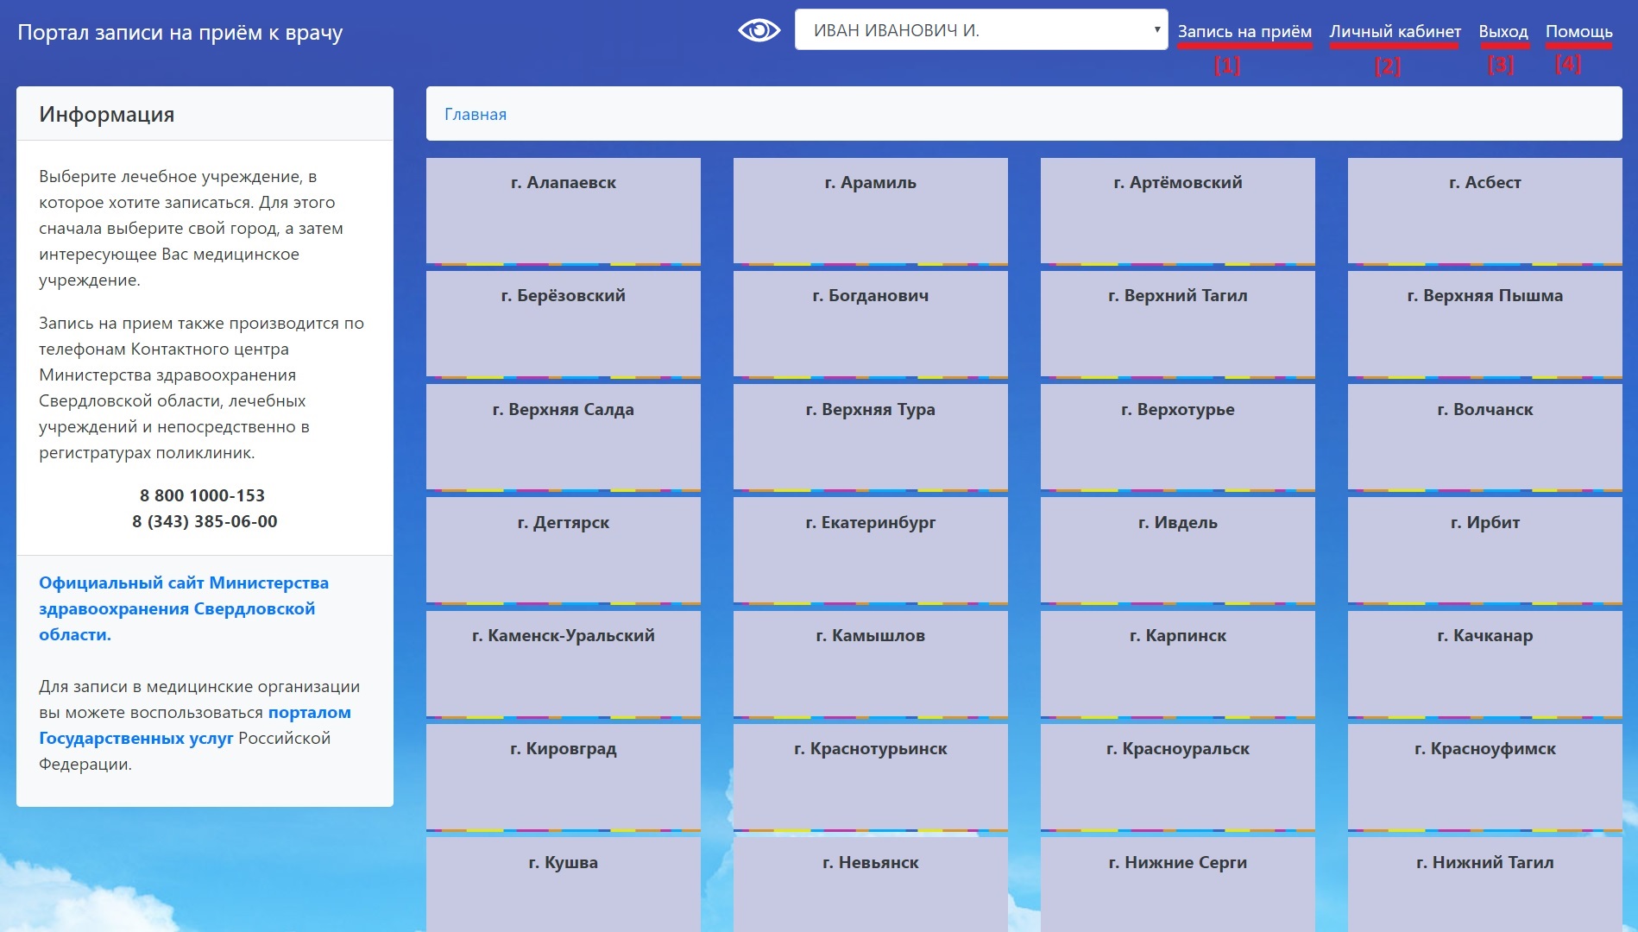Click the Выход link
This screenshot has width=1638, height=932.
1503,32
